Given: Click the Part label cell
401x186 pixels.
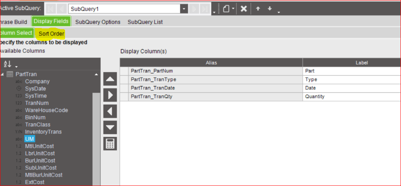Looking at the screenshot, I should coord(352,71).
